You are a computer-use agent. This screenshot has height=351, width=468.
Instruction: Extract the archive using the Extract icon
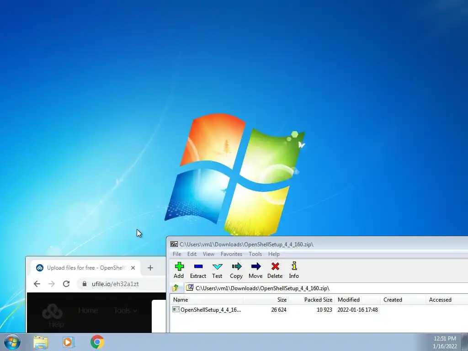(198, 270)
